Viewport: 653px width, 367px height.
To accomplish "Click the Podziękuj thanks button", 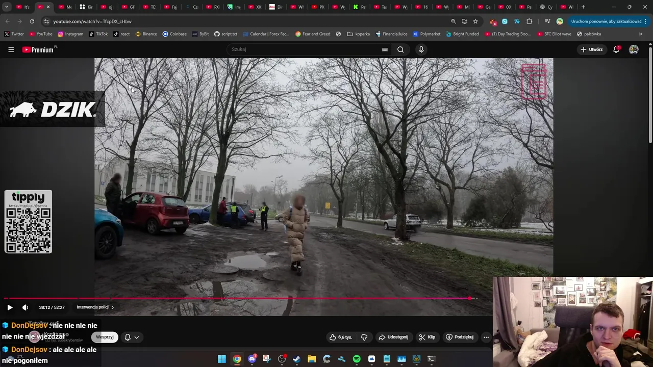I will coord(460,337).
